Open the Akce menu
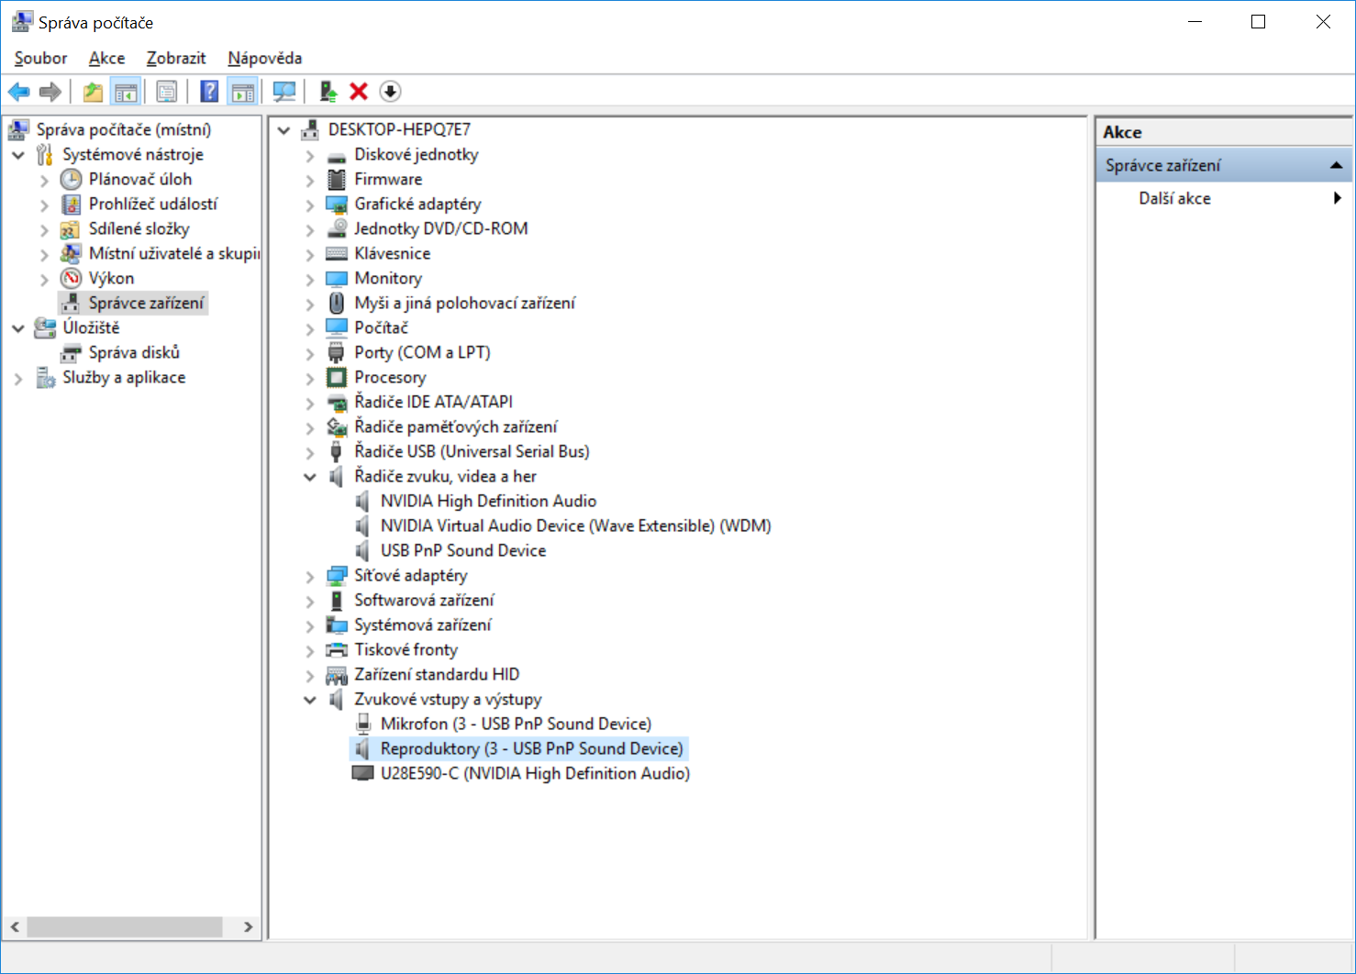1356x974 pixels. pos(106,58)
